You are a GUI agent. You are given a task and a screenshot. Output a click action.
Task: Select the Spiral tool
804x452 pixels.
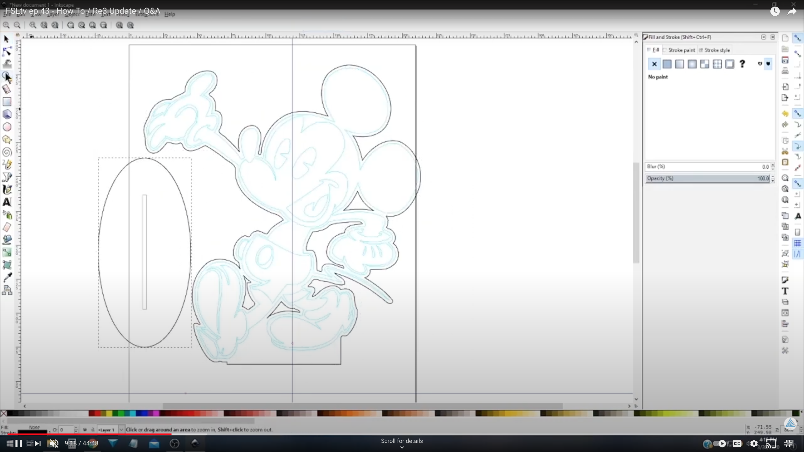coord(7,152)
